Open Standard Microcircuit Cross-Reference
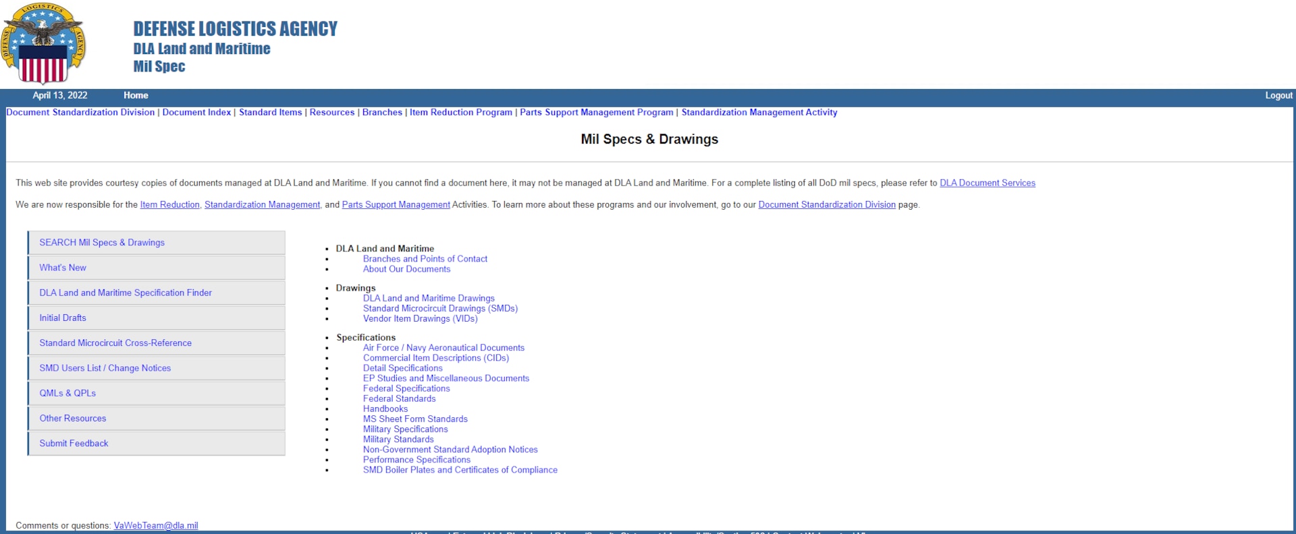 (157, 343)
